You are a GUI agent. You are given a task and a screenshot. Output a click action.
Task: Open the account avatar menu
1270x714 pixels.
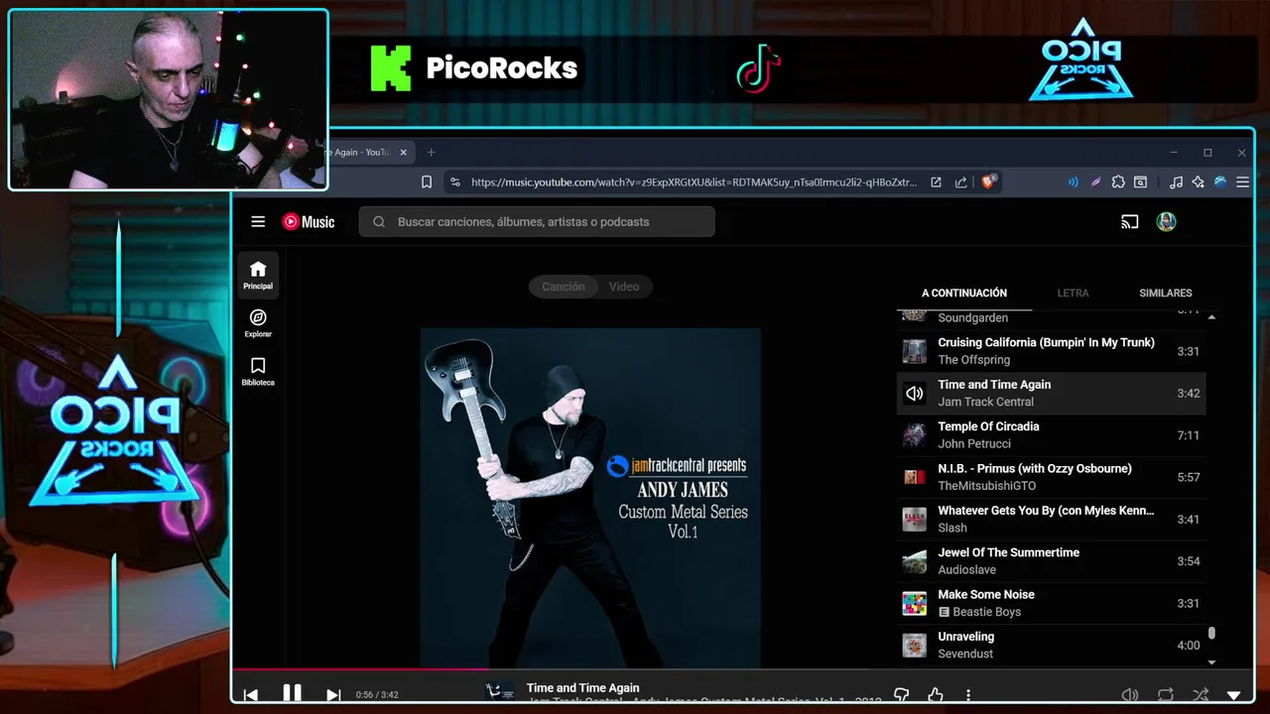tap(1167, 222)
